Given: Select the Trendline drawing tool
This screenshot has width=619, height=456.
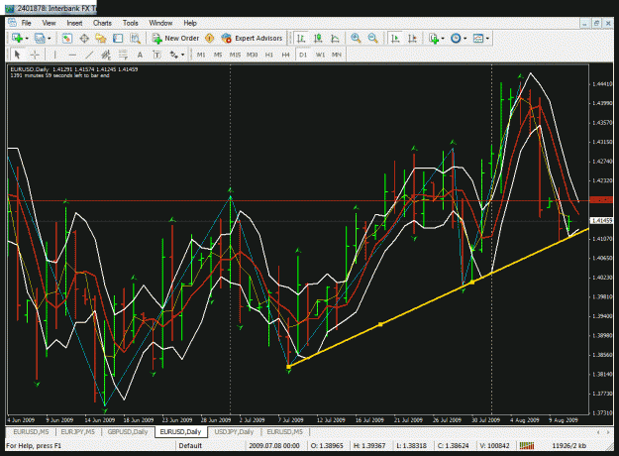Looking at the screenshot, I should [89, 55].
